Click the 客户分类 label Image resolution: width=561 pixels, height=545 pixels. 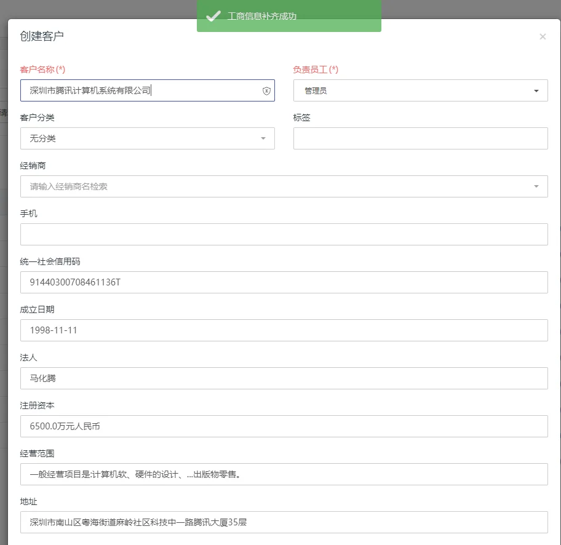(37, 117)
